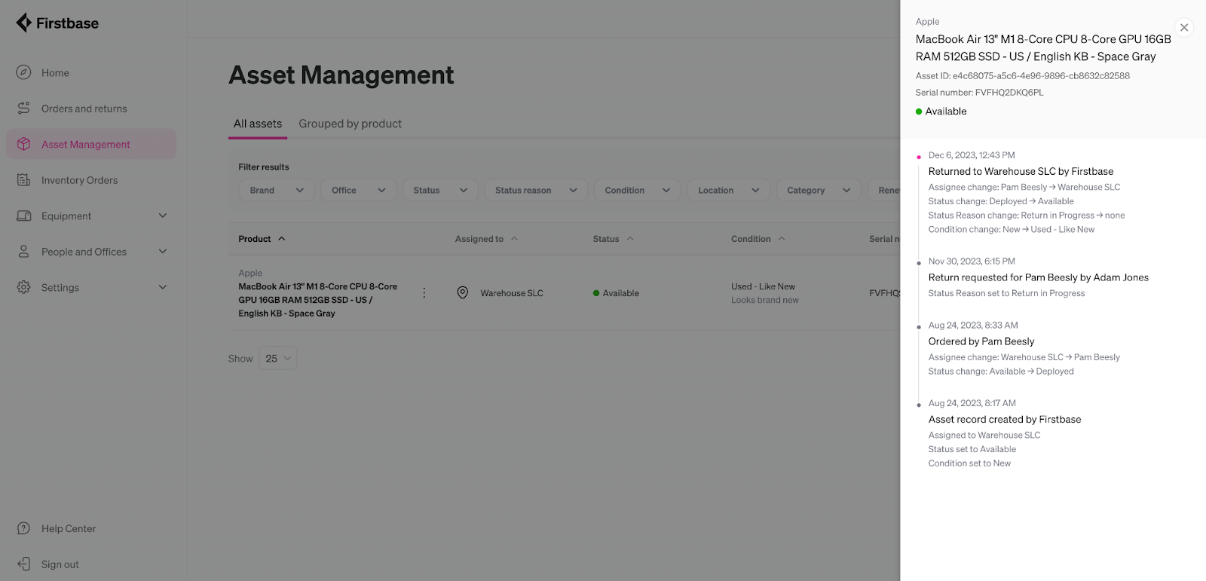The image size is (1206, 581).
Task: Open Home via the compass icon
Action: pyautogui.click(x=23, y=72)
